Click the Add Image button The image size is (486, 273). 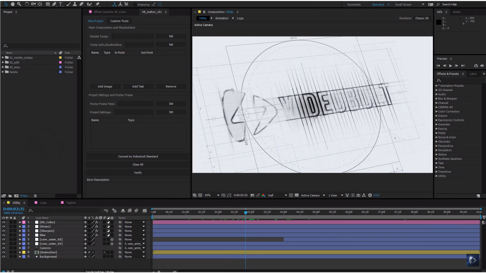105,86
